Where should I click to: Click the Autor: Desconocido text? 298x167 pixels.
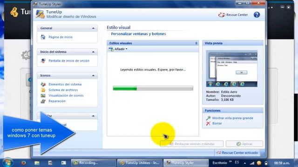[x=223, y=96]
